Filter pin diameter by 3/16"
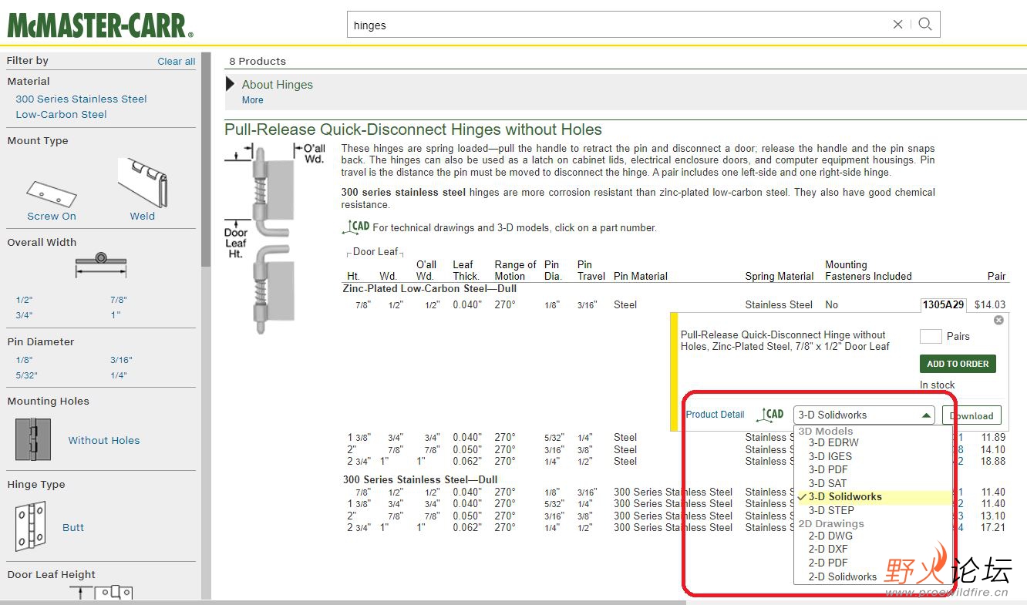 [121, 360]
